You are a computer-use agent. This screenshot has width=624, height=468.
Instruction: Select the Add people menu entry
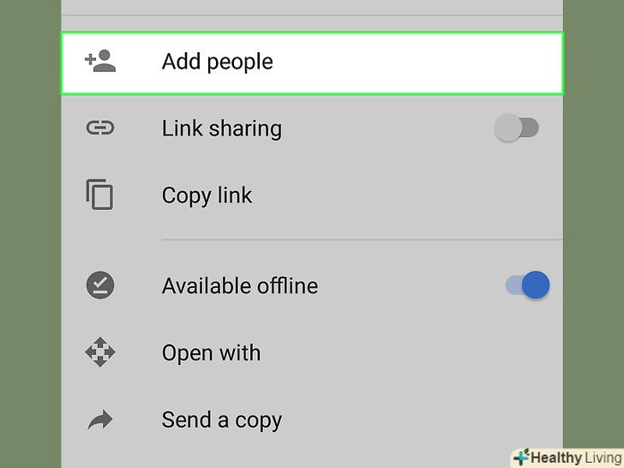(312, 63)
